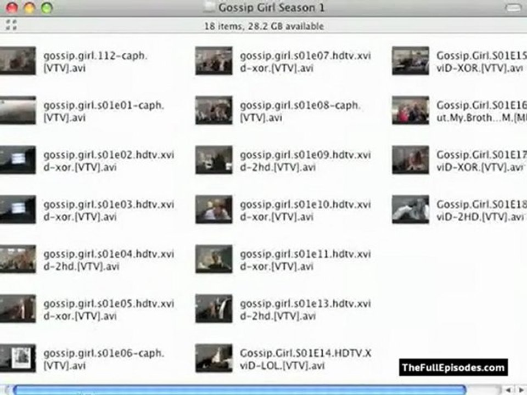Click file name Gossip.Girl.S01E17 XviD-XOR
The height and width of the screenshot is (395, 527).
[481, 161]
